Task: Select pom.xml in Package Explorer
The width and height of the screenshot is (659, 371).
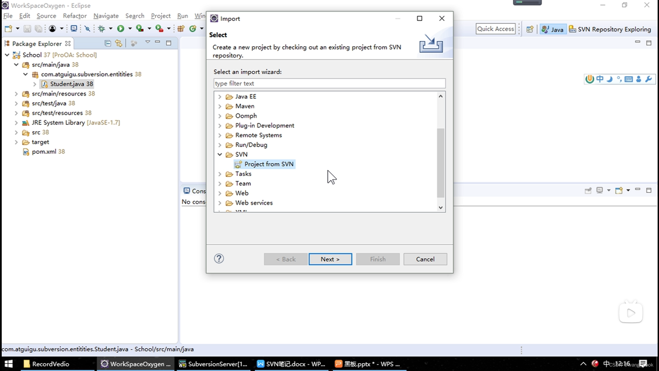Action: click(44, 152)
